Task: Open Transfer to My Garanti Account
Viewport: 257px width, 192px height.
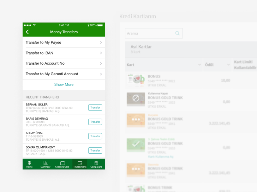Action: pyautogui.click(x=64, y=74)
